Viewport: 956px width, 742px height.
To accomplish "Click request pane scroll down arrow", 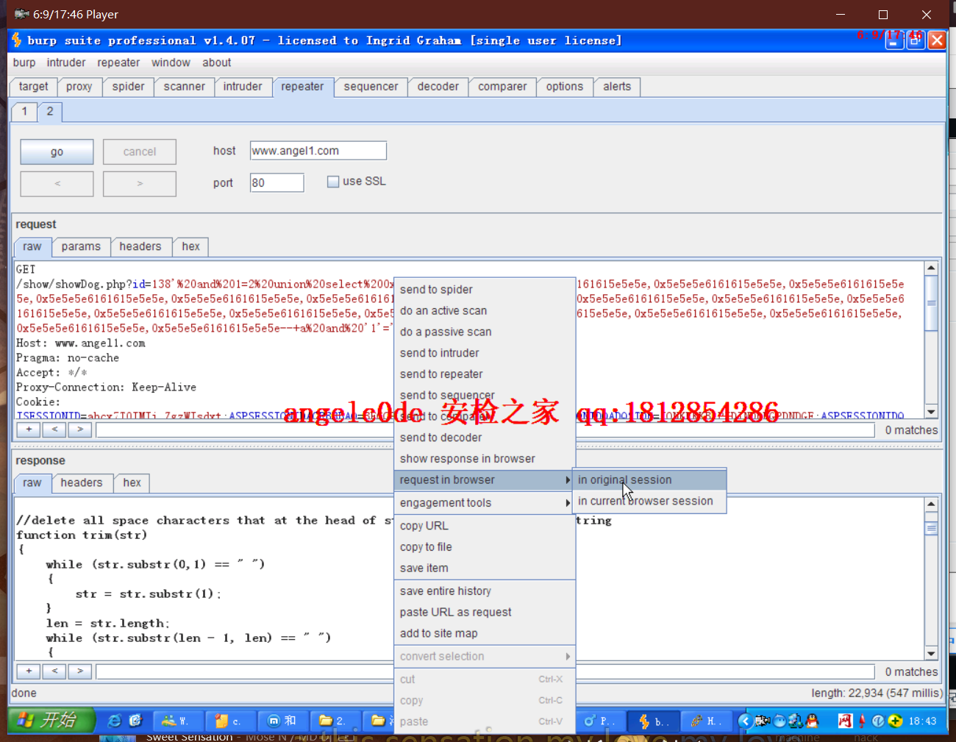I will [x=931, y=413].
